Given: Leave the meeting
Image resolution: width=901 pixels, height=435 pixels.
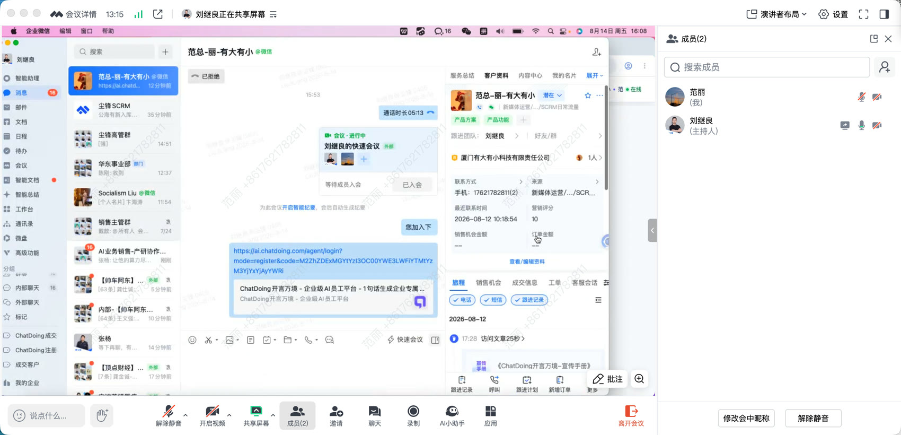Looking at the screenshot, I should tap(631, 415).
